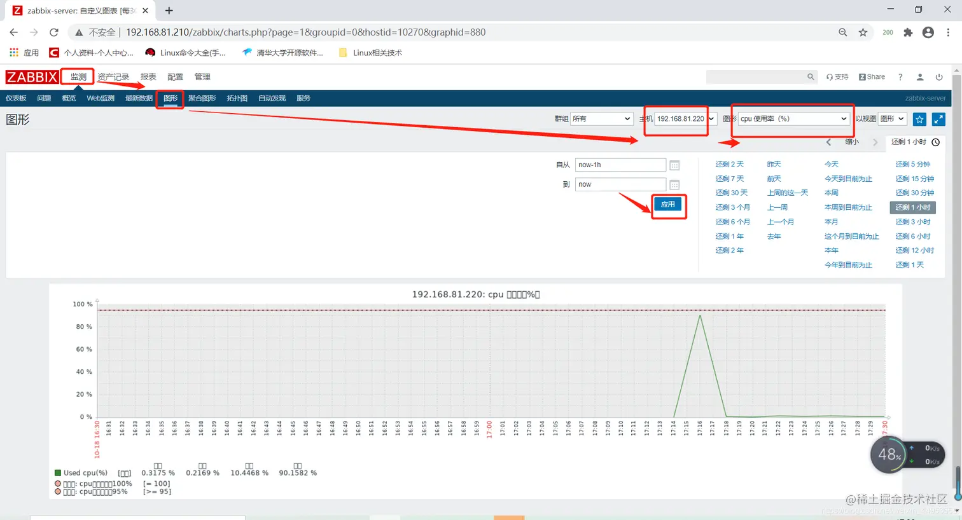
Task: Open the 应用 apps bookmark
Action: pos(24,53)
